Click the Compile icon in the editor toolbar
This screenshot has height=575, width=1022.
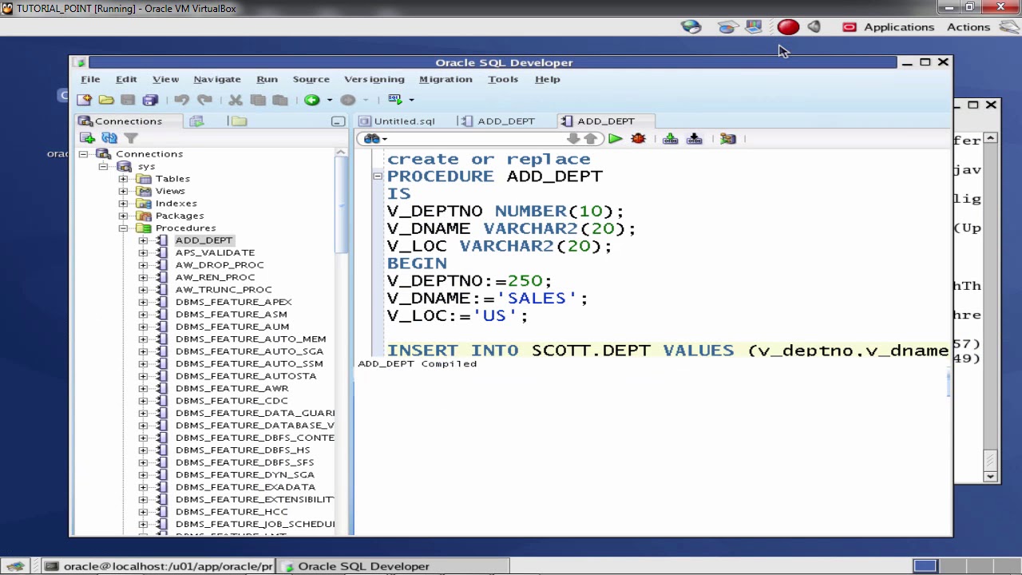click(670, 139)
